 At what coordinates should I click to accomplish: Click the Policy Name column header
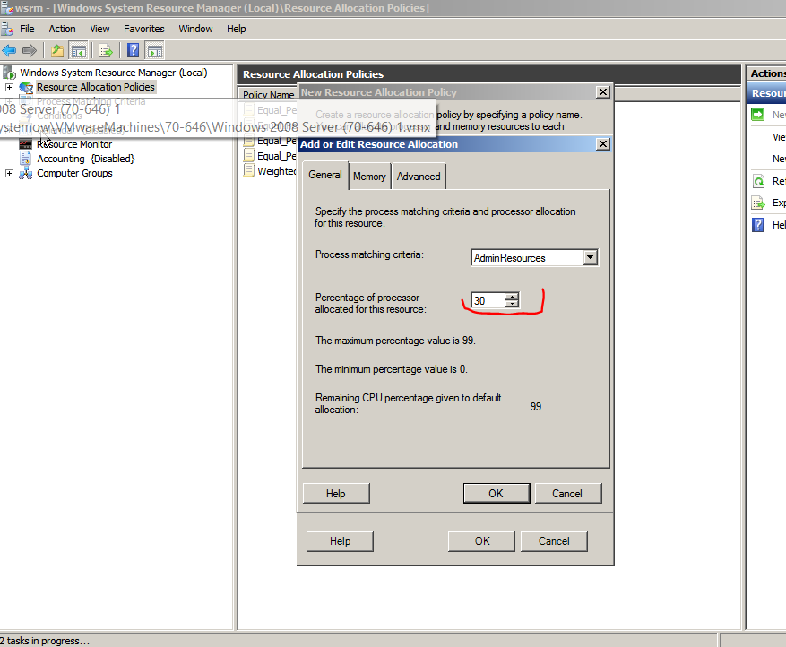tap(269, 94)
